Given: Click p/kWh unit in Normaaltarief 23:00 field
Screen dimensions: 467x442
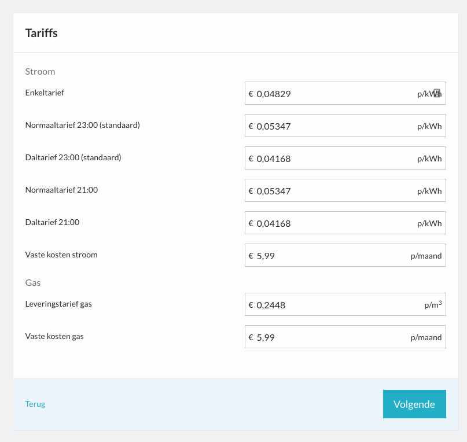Looking at the screenshot, I should tap(429, 126).
